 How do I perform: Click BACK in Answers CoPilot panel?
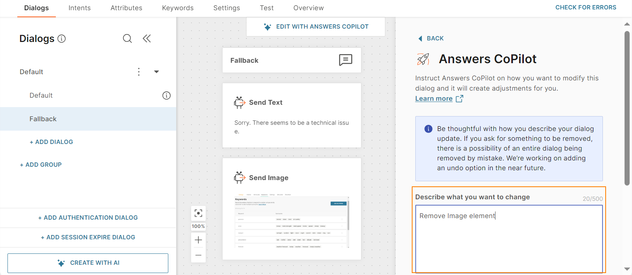[x=435, y=38]
